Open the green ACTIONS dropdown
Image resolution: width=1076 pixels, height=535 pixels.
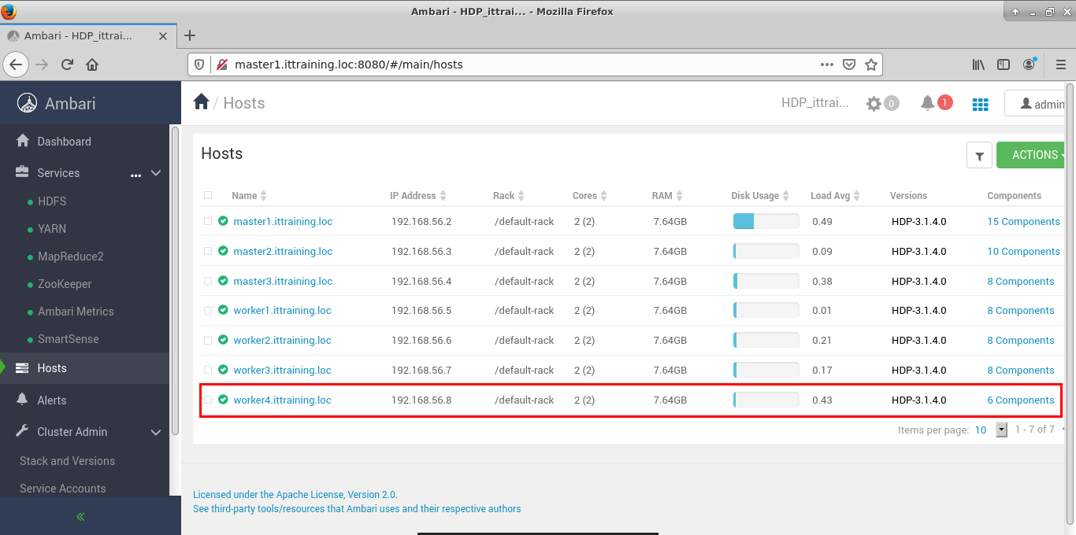click(x=1032, y=155)
